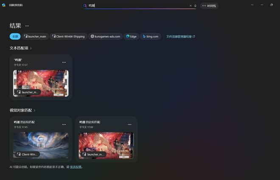
Task: Clear the search text with X icon
Action: 190,6
